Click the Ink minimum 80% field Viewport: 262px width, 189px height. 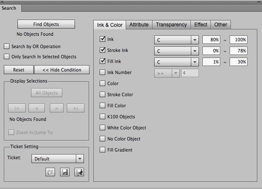pos(212,40)
